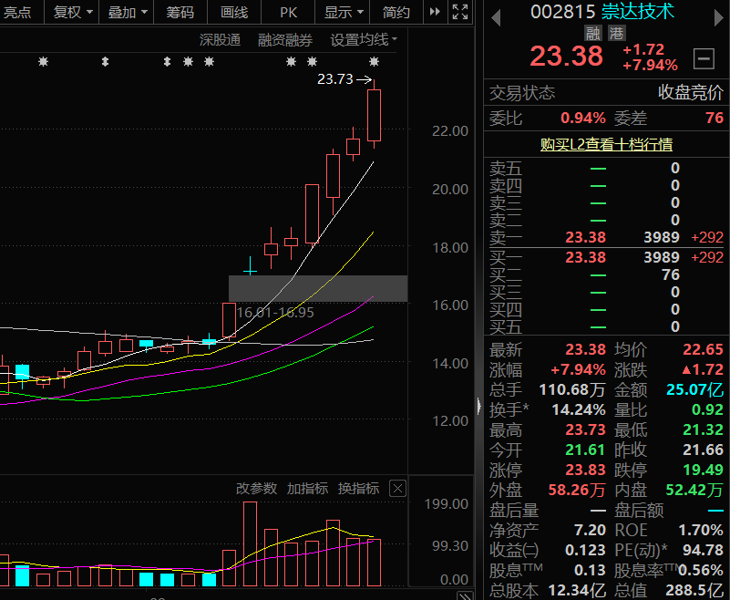Open the 筹码 chip distribution view
Image resolution: width=730 pixels, height=600 pixels.
pyautogui.click(x=180, y=12)
